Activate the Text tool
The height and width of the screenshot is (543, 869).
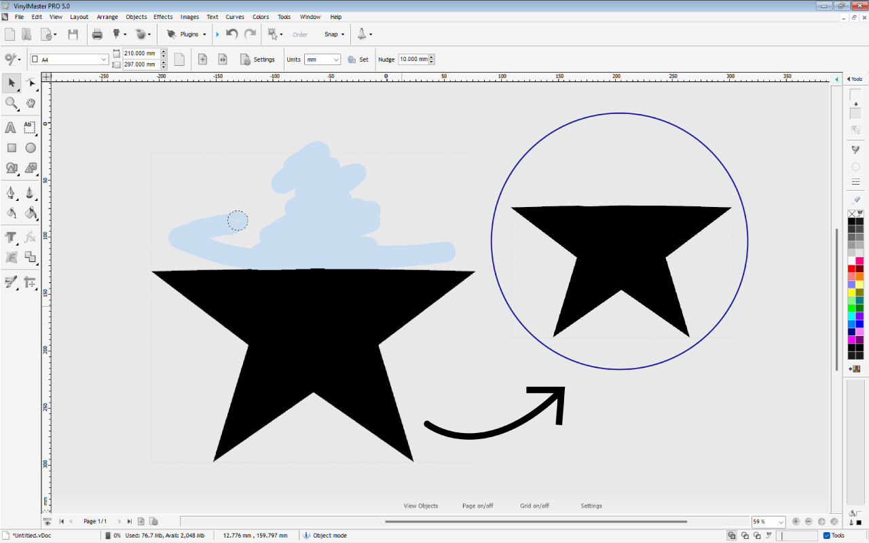10,127
